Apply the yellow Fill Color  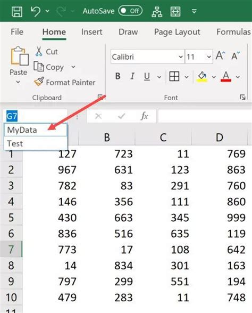(202, 77)
